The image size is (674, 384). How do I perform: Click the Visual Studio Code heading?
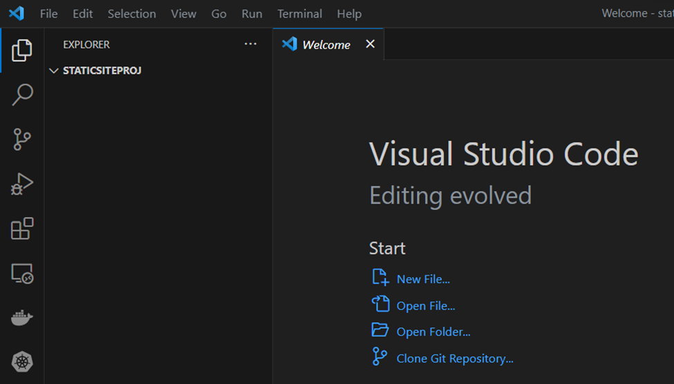click(x=503, y=154)
